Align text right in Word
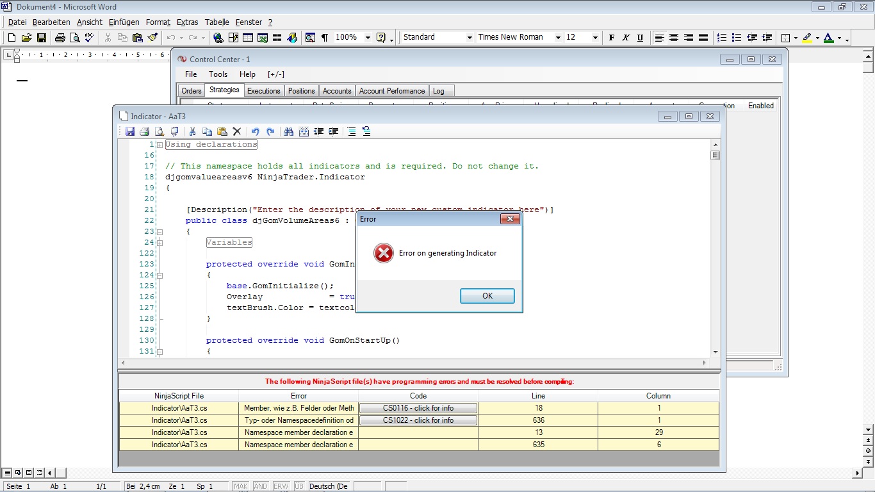Screen dimensions: 875x492 (x=689, y=38)
